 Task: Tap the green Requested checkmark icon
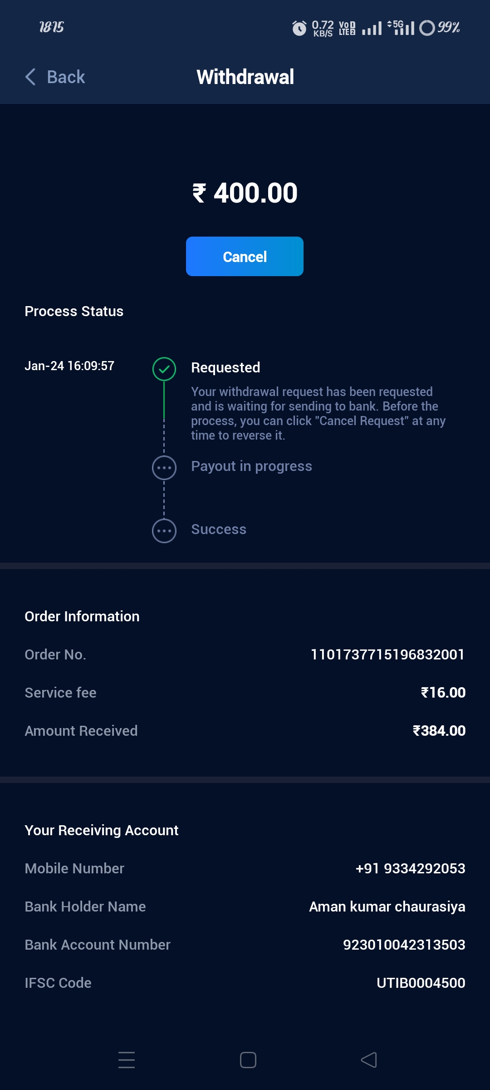tap(164, 369)
